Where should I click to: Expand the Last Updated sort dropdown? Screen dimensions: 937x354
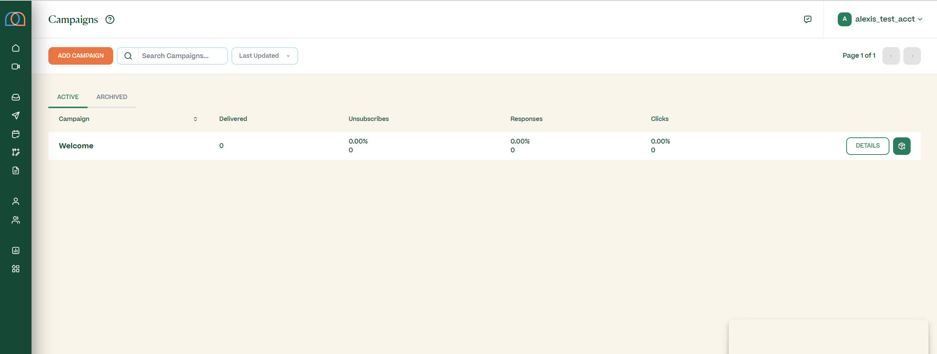click(x=264, y=56)
